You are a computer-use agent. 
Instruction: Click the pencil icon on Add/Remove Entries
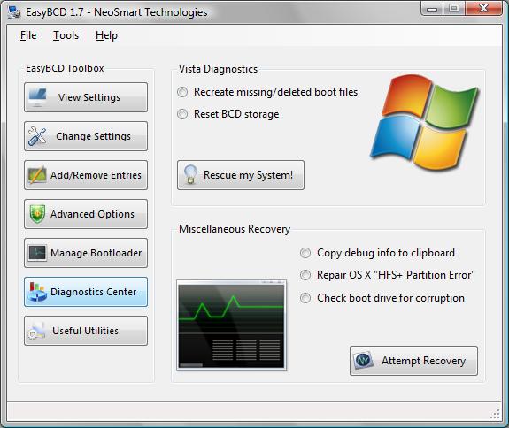37,175
